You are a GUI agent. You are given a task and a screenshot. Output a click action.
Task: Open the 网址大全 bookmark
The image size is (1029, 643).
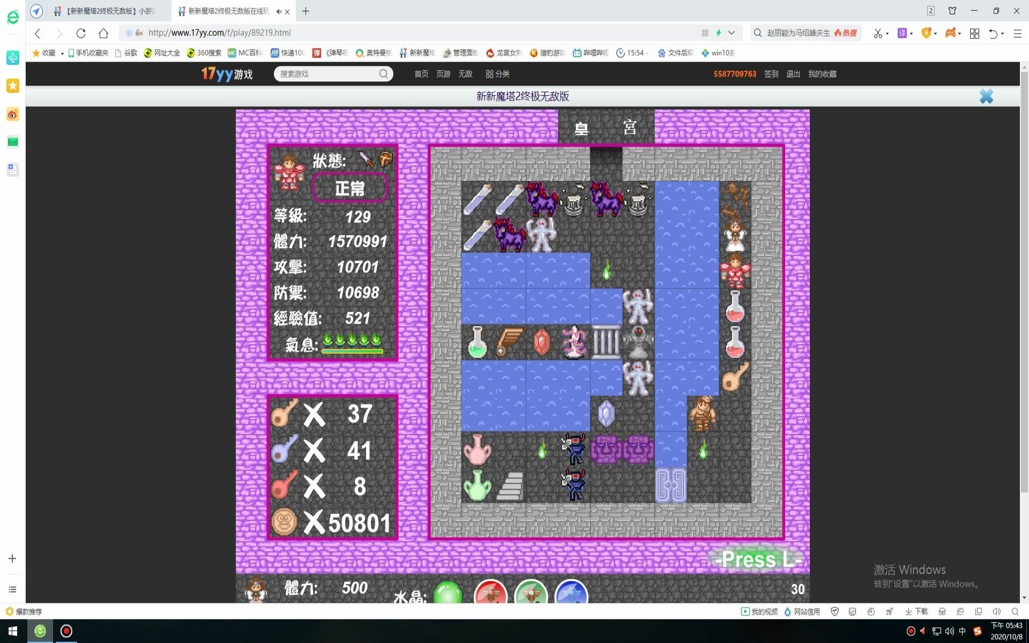click(x=162, y=53)
